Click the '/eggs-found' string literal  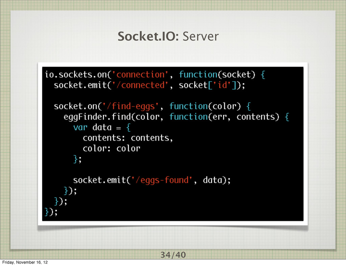click(x=162, y=180)
